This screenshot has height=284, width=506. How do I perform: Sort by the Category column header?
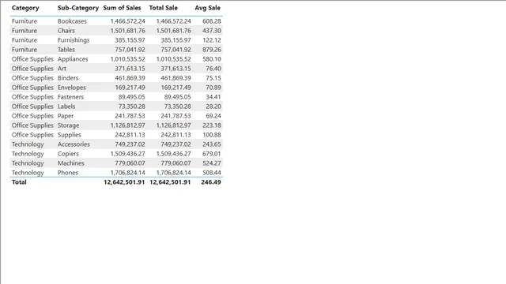tap(25, 8)
